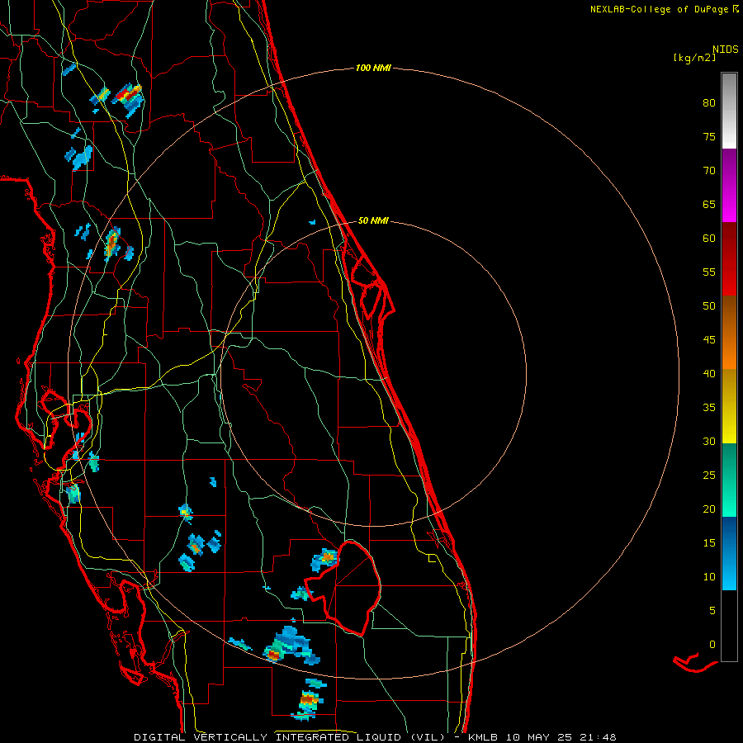Select the 75 value on VIL scale
The height and width of the screenshot is (743, 743).
coord(709,136)
